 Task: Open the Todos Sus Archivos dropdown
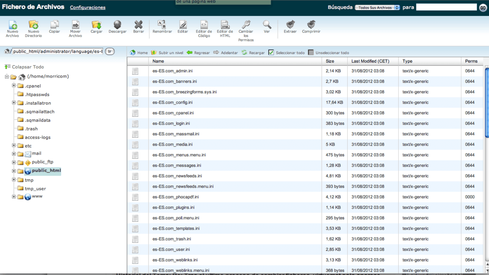tap(377, 8)
